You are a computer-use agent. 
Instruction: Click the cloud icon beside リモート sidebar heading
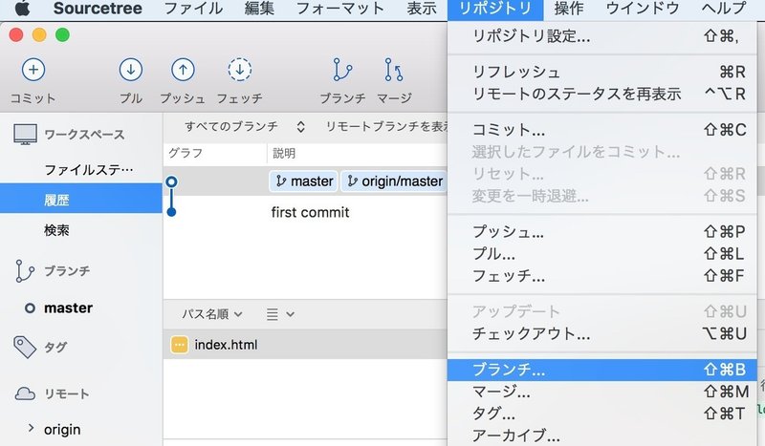tap(25, 393)
